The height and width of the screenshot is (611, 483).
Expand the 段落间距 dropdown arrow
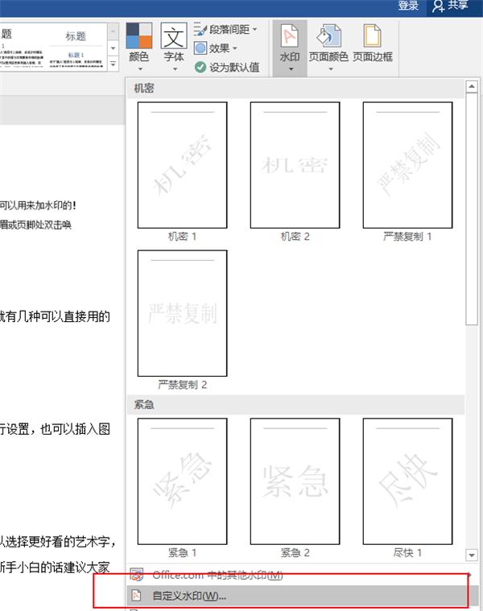point(254,29)
